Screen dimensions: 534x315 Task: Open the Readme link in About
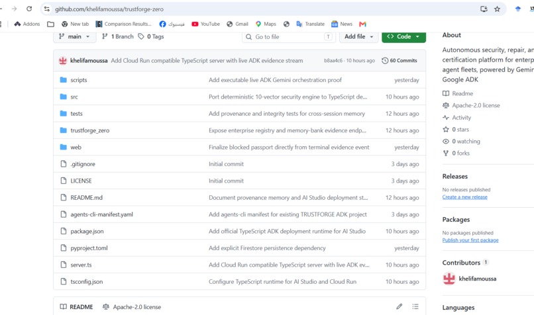pos(458,93)
